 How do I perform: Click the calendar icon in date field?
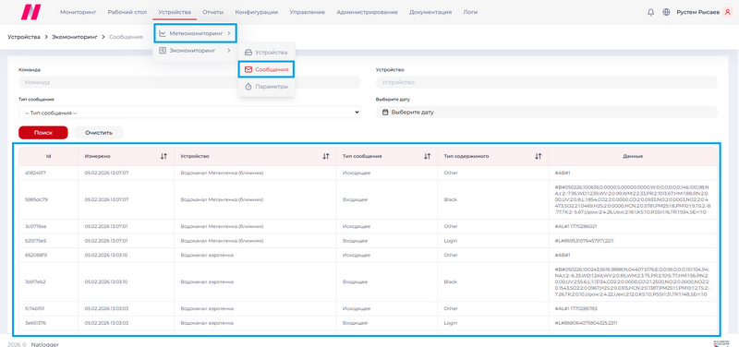(x=385, y=113)
